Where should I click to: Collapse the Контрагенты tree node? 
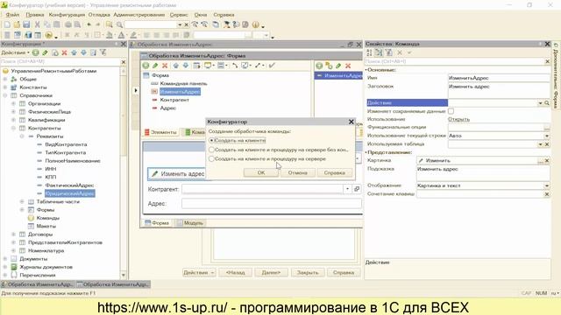coord(13,128)
